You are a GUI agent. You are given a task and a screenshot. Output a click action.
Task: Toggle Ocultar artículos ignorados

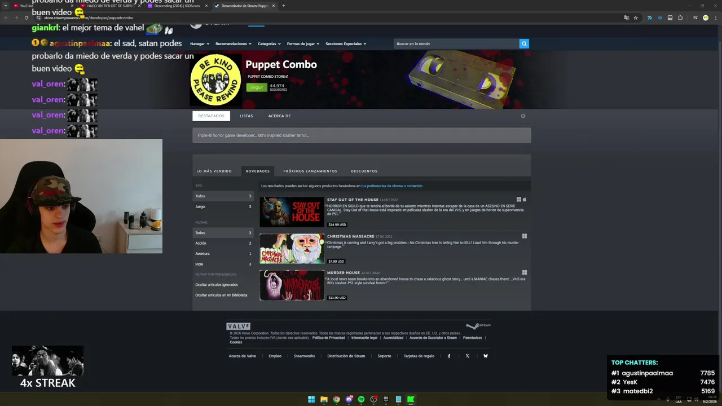tap(217, 285)
